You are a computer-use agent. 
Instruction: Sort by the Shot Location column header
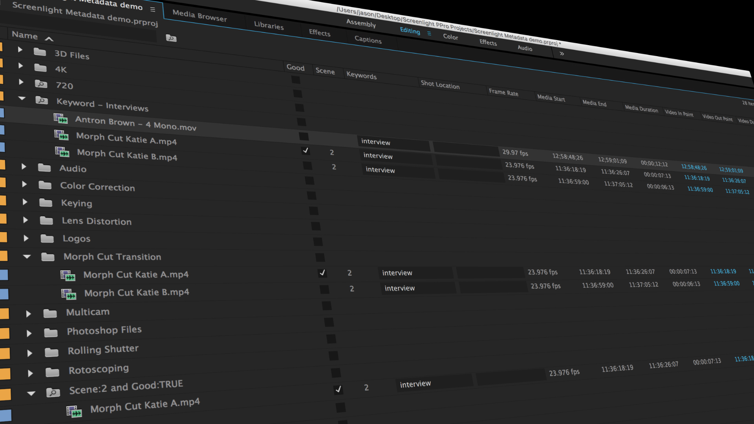pos(440,84)
